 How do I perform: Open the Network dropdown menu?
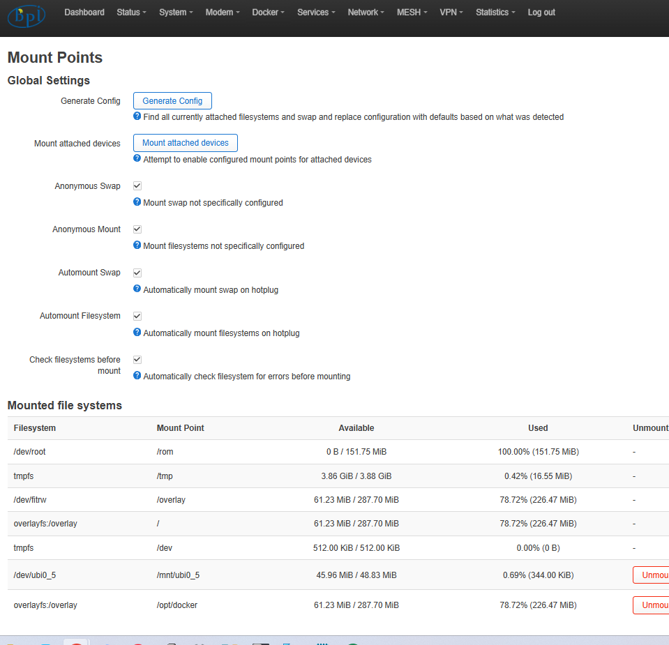(x=366, y=13)
